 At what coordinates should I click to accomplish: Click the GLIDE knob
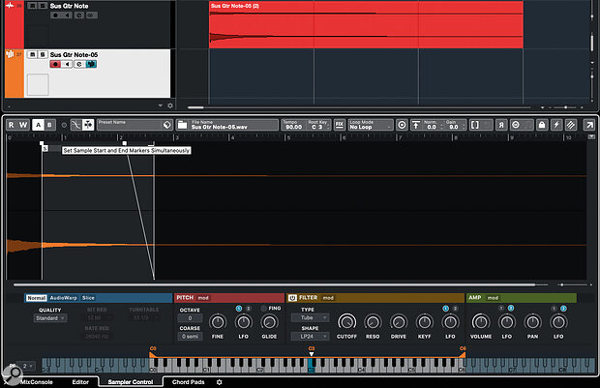[269, 322]
